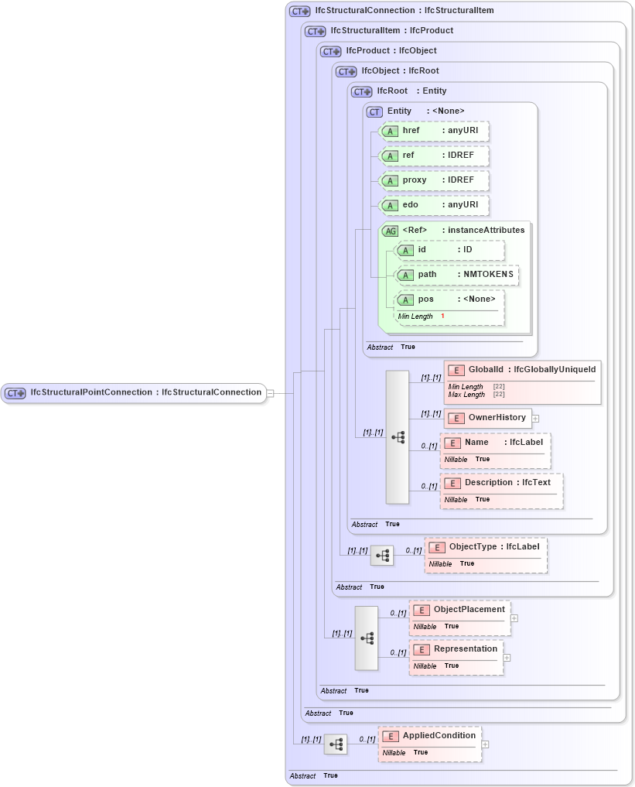The image size is (635, 787).
Task: Click the attribute icon for proxy
Action: point(391,180)
